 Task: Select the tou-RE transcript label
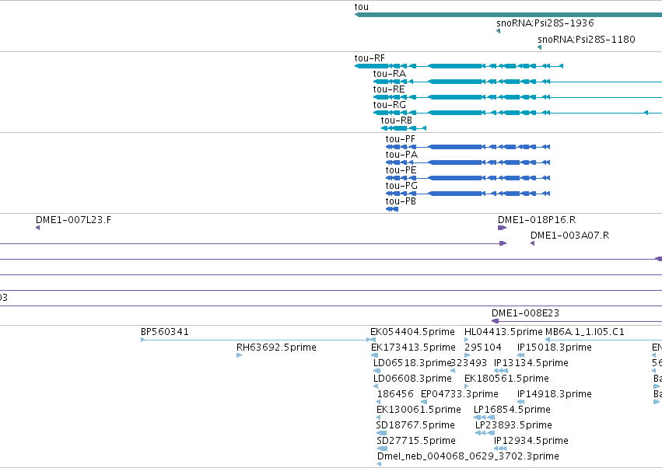[x=389, y=89]
